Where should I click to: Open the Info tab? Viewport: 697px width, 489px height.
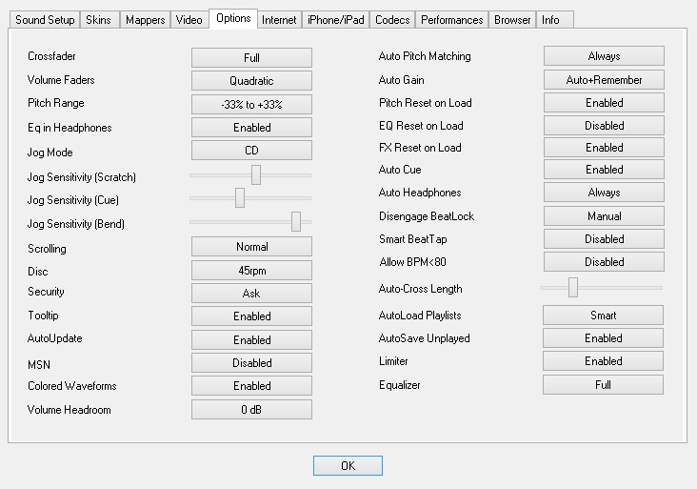(555, 20)
